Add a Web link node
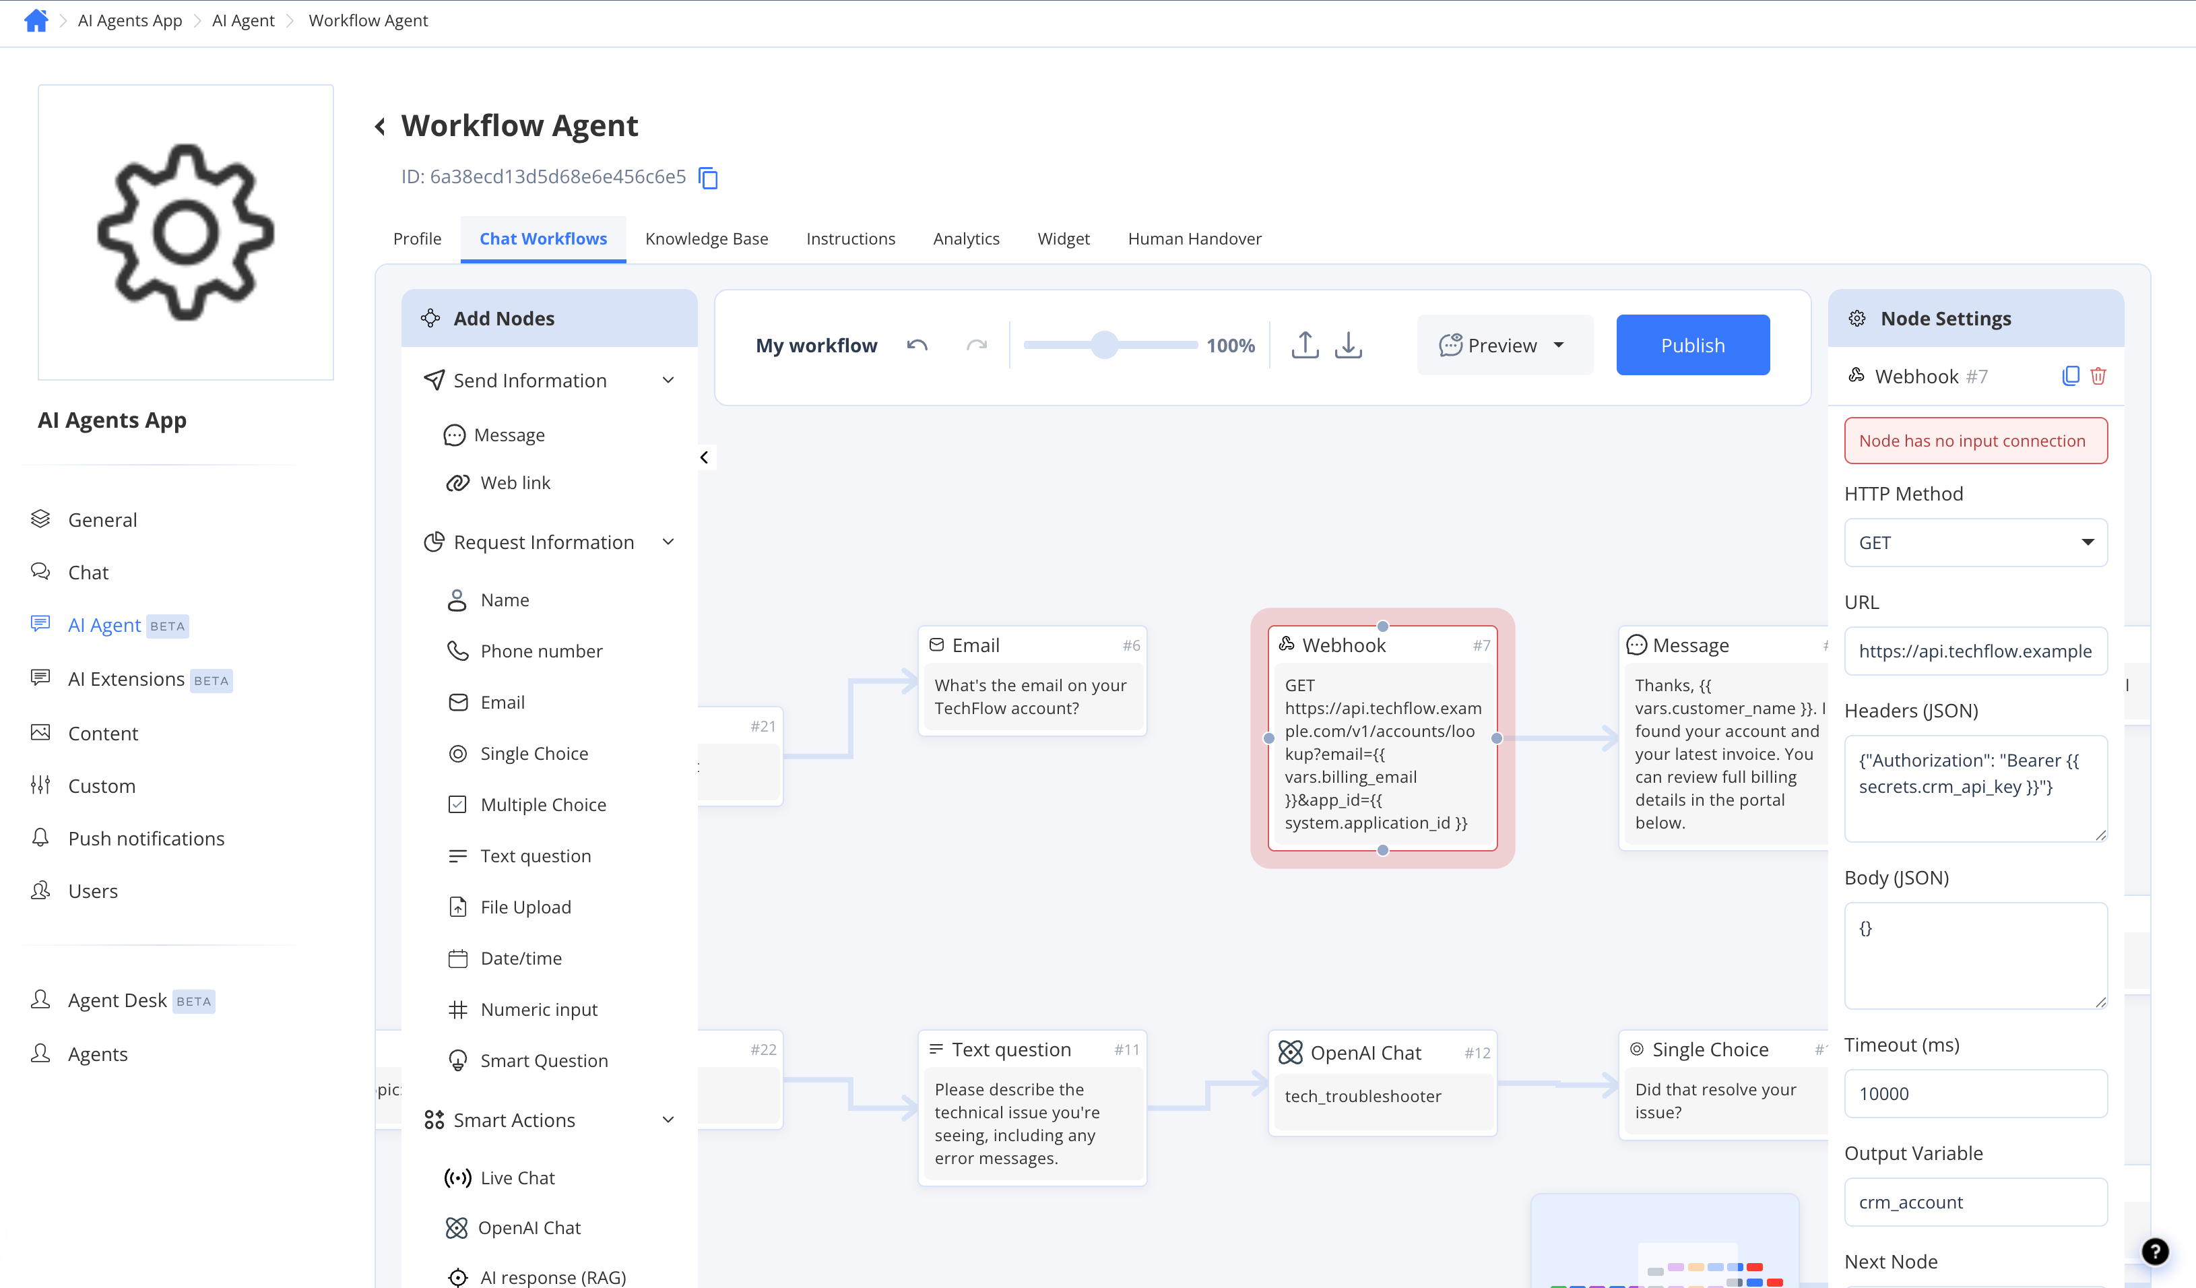 498,483
